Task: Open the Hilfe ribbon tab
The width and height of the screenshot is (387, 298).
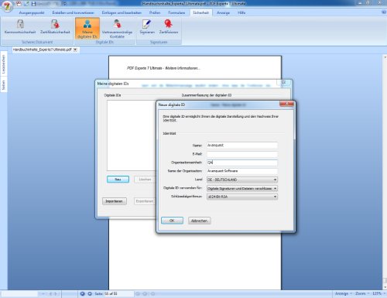Action: point(241,12)
